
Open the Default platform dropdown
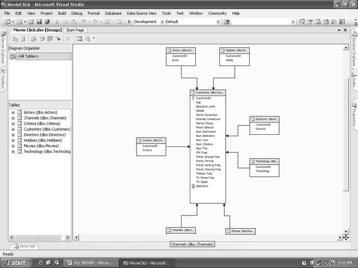tap(218, 22)
